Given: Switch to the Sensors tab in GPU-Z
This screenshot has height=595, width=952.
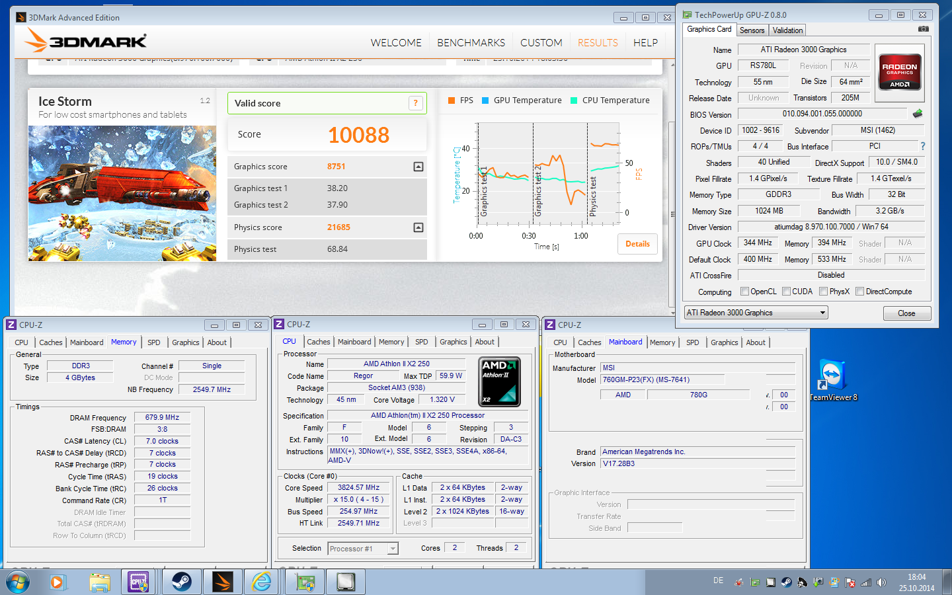Looking at the screenshot, I should coord(752,30).
